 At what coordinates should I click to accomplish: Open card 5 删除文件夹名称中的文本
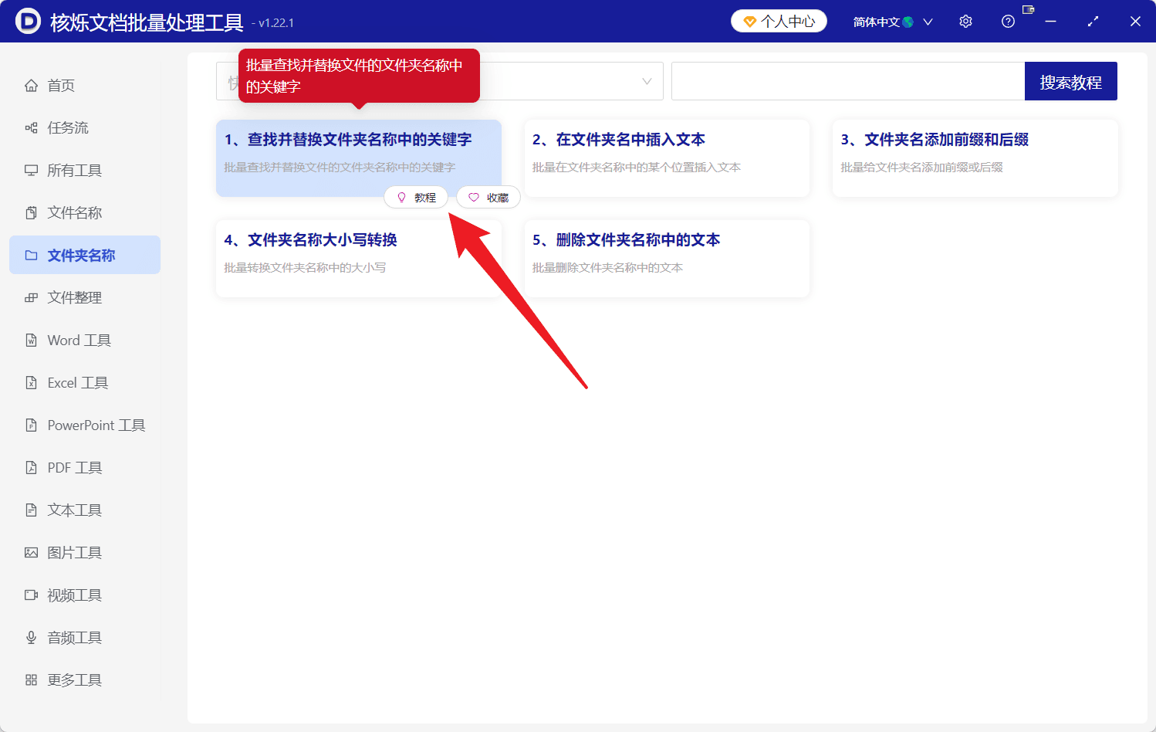(x=667, y=258)
